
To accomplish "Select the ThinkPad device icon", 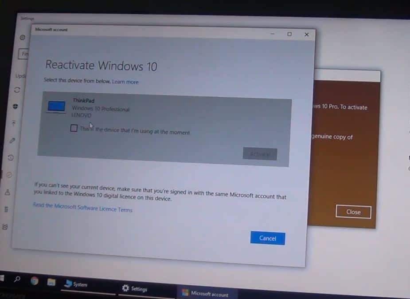I will [x=56, y=107].
